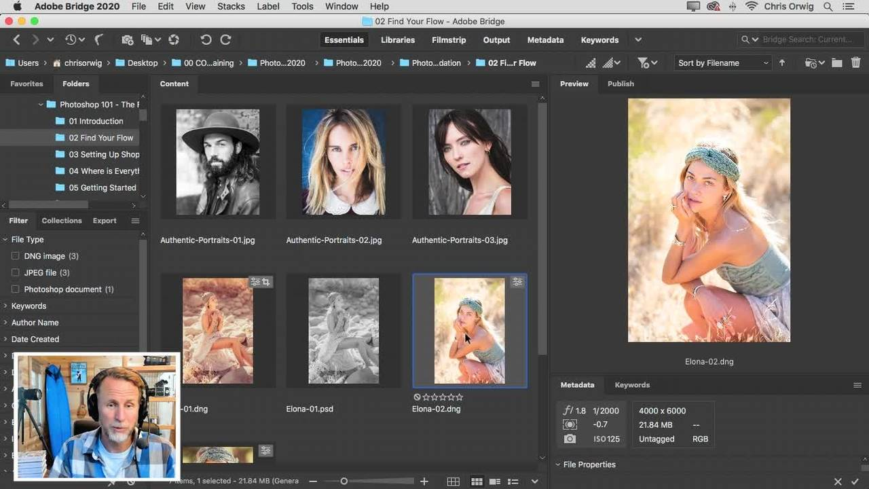
Task: Switch to list view in footer
Action: [x=513, y=482]
